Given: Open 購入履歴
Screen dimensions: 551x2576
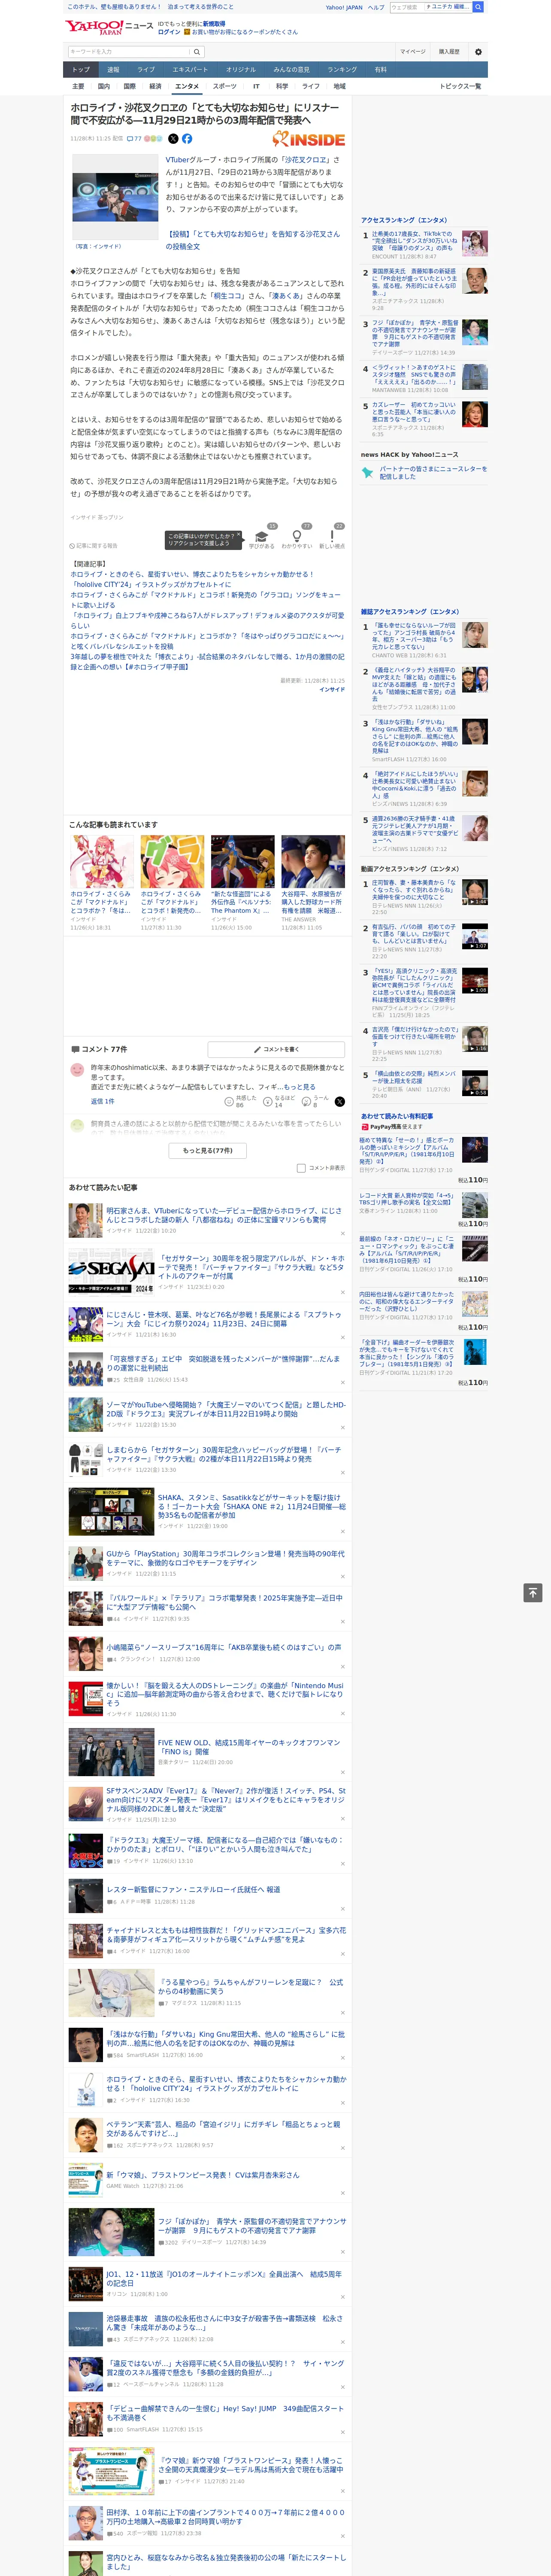Looking at the screenshot, I should click(x=449, y=51).
